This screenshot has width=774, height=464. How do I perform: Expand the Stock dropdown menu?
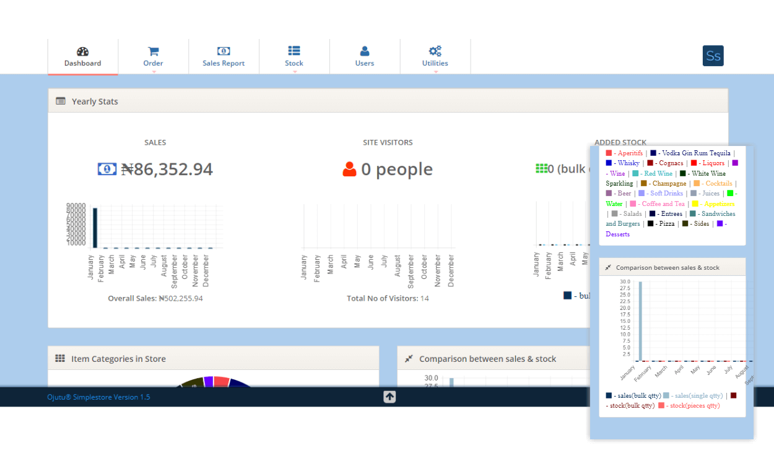(x=295, y=72)
